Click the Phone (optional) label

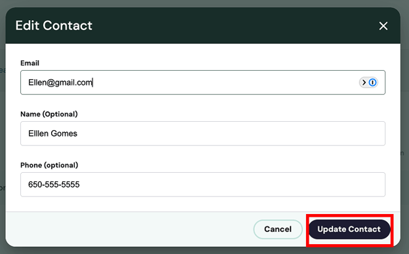(x=49, y=165)
